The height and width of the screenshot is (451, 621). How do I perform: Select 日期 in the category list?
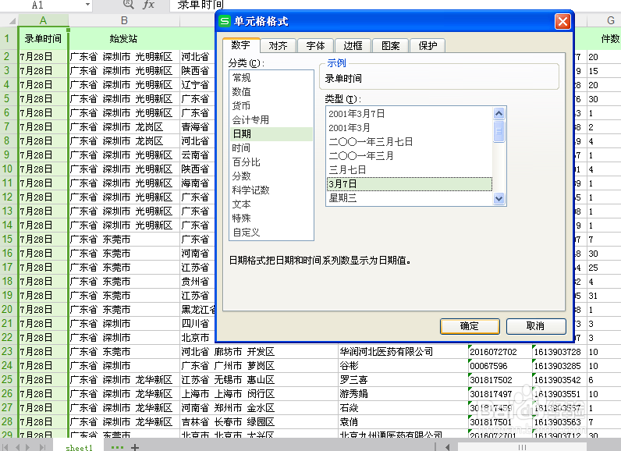click(x=271, y=134)
